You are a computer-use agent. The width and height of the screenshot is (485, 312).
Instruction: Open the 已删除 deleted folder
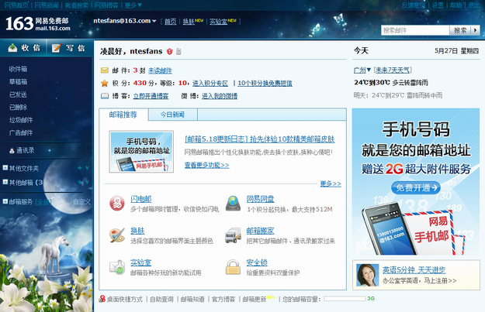tap(18, 108)
